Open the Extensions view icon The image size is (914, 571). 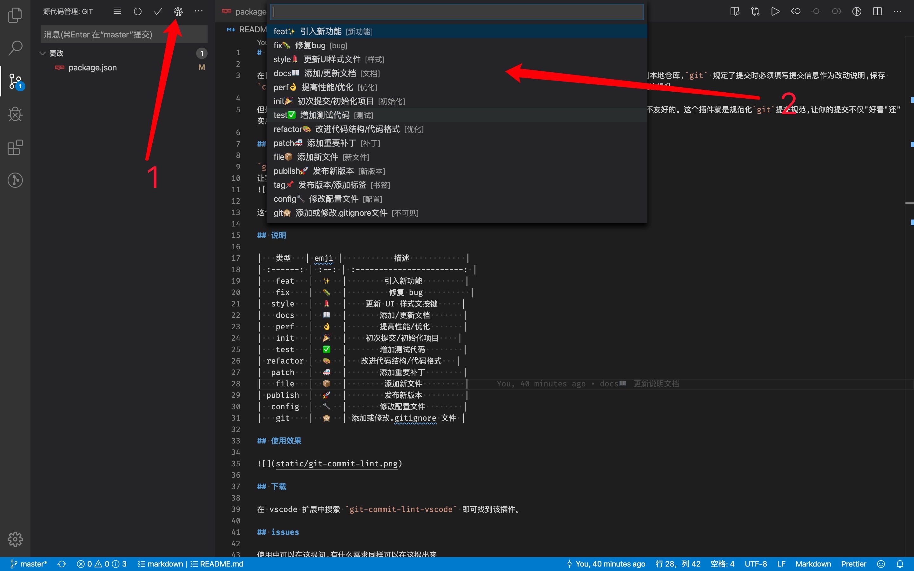coord(15,147)
